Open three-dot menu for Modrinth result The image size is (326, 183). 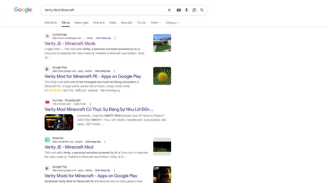click(x=105, y=142)
